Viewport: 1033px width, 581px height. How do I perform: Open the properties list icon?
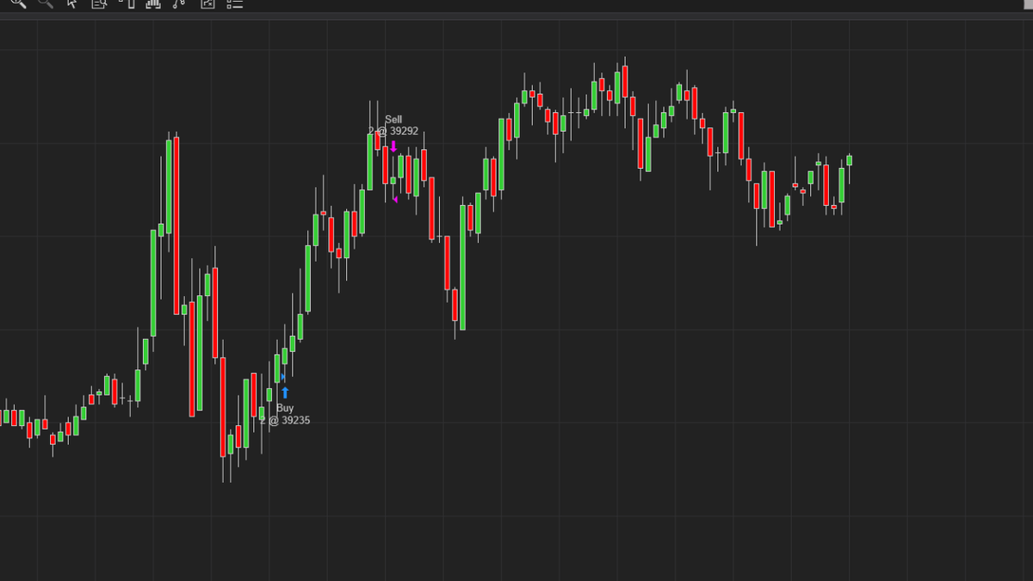pos(234,3)
